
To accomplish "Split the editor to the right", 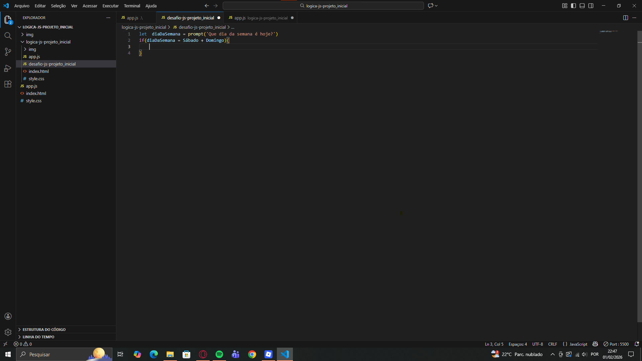I will click(x=626, y=18).
